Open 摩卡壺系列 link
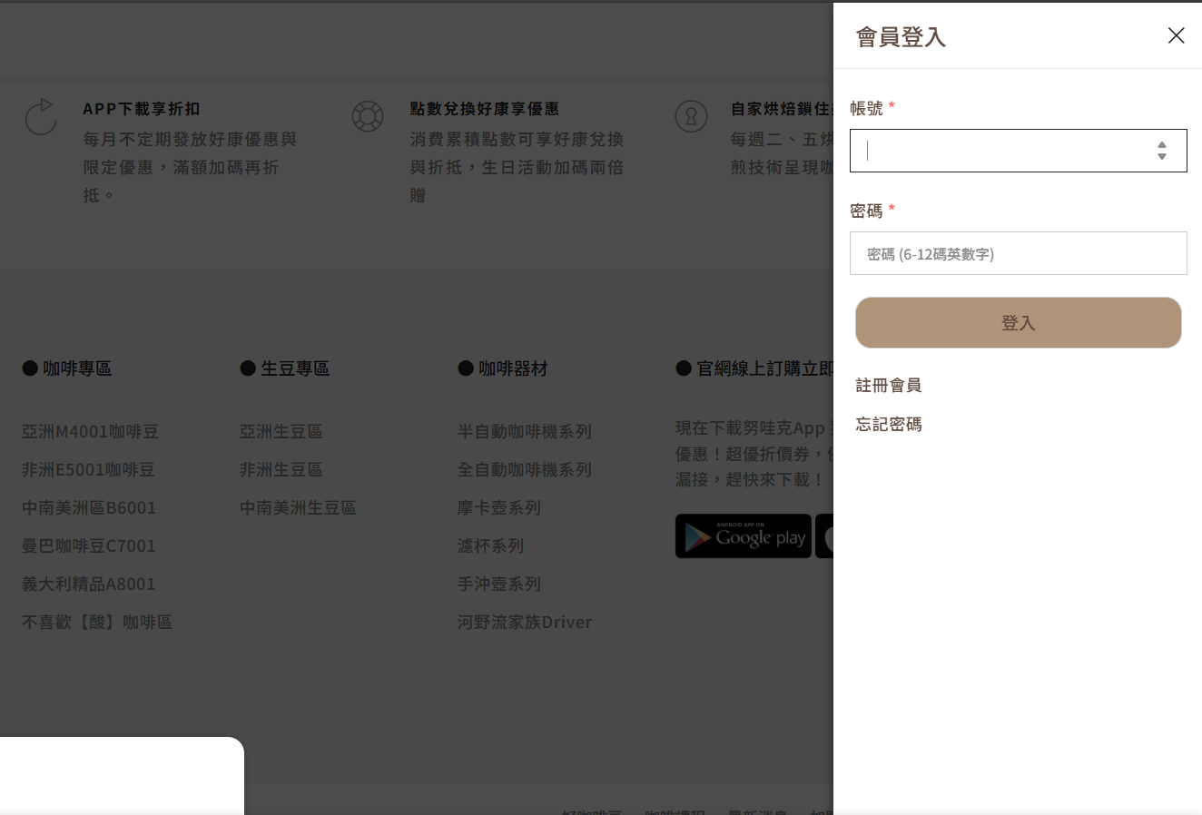1202x815 pixels. point(499,507)
